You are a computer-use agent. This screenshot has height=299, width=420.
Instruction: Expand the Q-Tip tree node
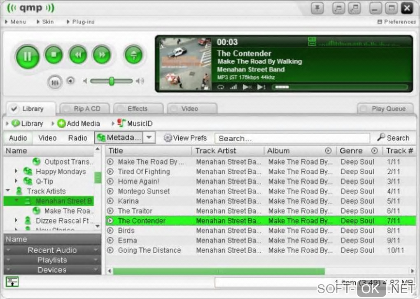16,181
